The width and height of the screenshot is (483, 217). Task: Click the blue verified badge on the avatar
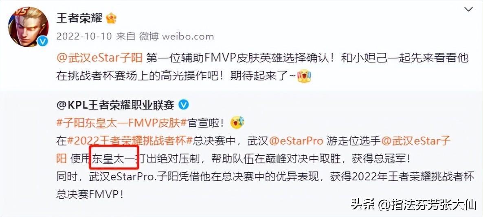point(43,41)
